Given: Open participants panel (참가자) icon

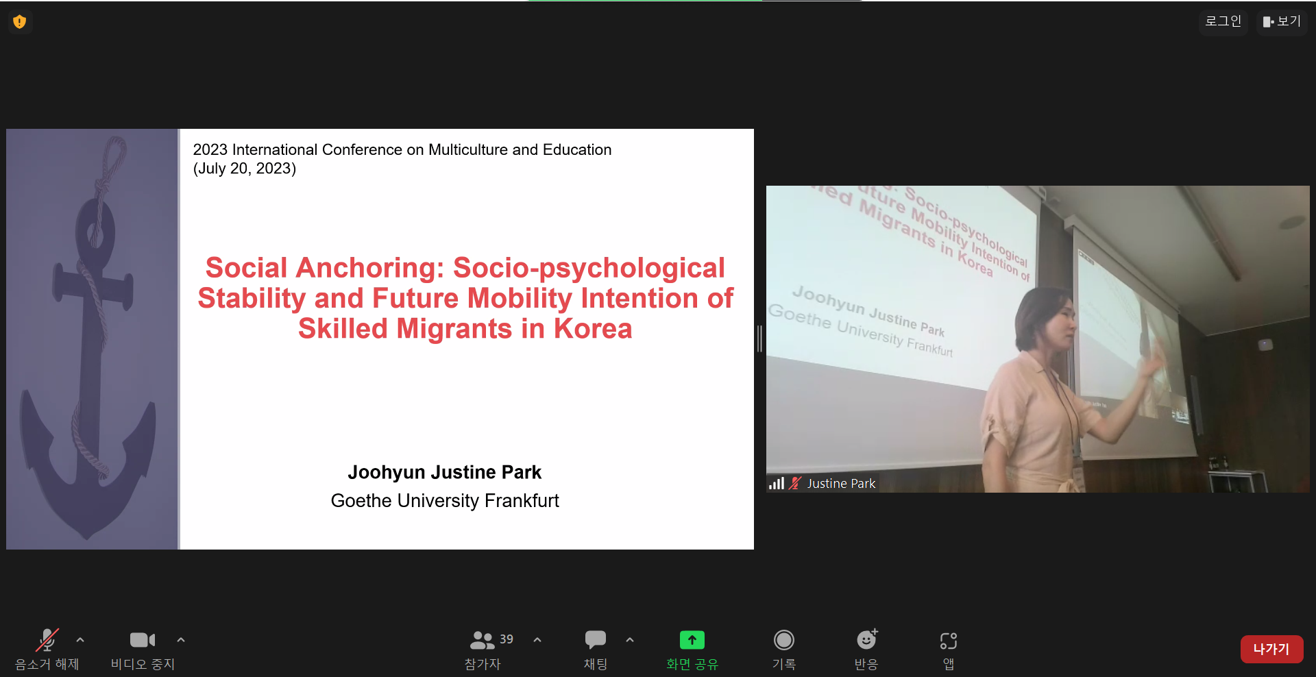Looking at the screenshot, I should (x=482, y=640).
